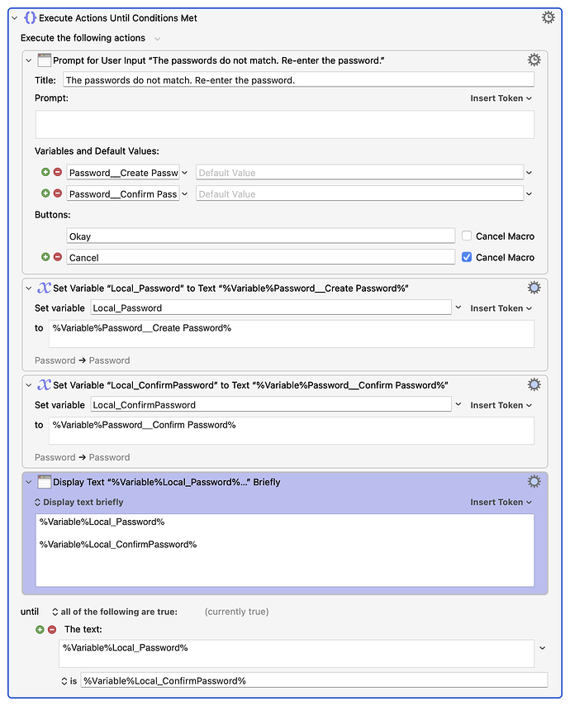Viewport: 570px width, 706px height.
Task: Change the 'Display text briefly' mode selector
Action: [x=78, y=502]
